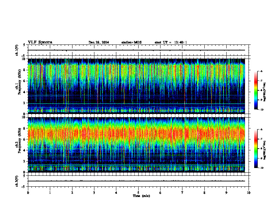This screenshot has height=216, width=280.
Task: Click inside the ch.1 spectrogram plot
Action: pos(136,86)
